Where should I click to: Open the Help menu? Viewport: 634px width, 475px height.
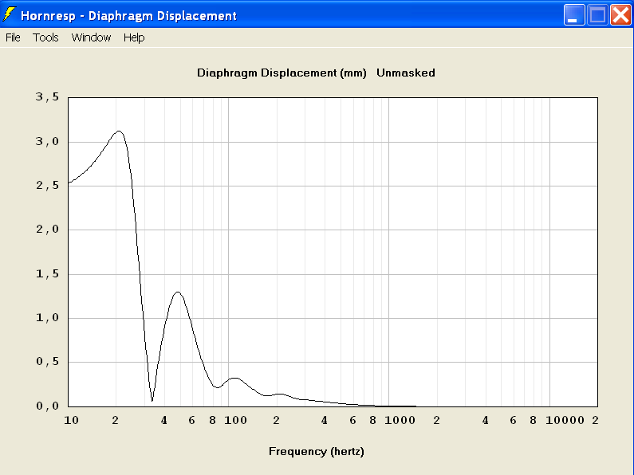pyautogui.click(x=134, y=37)
